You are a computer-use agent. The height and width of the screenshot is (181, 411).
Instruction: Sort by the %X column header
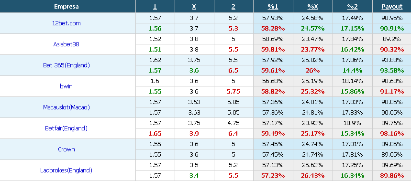pos(313,7)
